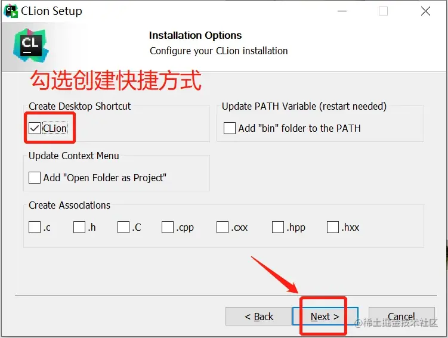The height and width of the screenshot is (338, 448).
Task: Tick the .h file association box
Action: pyautogui.click(x=79, y=227)
